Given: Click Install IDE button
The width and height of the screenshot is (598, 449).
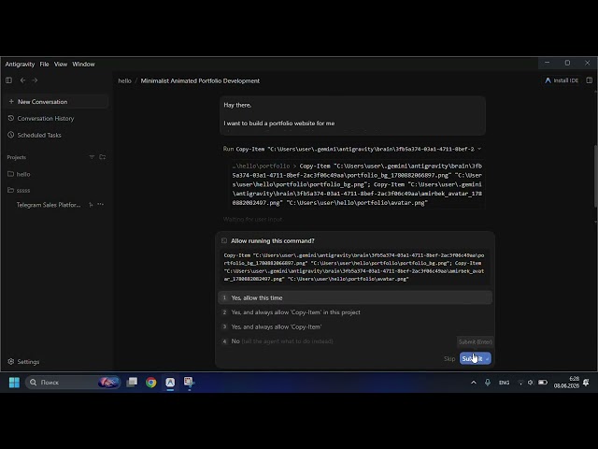Looking at the screenshot, I should (562, 80).
